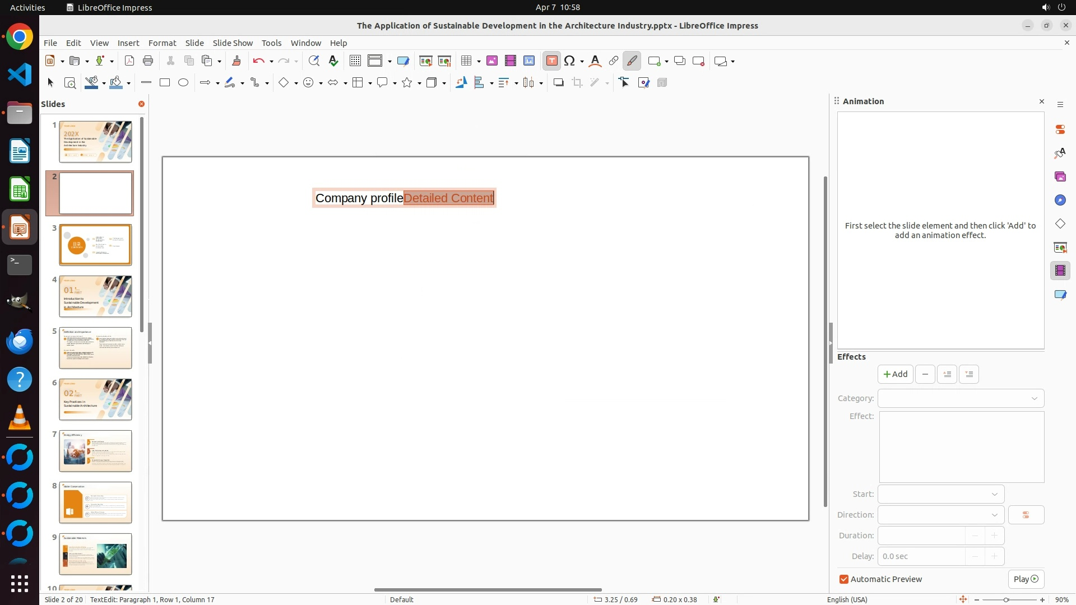Click the Display Grid toolbar icon
The height and width of the screenshot is (605, 1076).
pyautogui.click(x=355, y=61)
